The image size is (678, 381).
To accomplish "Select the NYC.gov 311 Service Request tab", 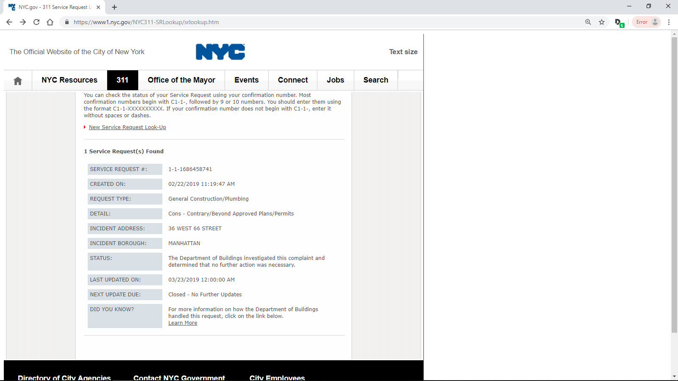I will 54,7.
